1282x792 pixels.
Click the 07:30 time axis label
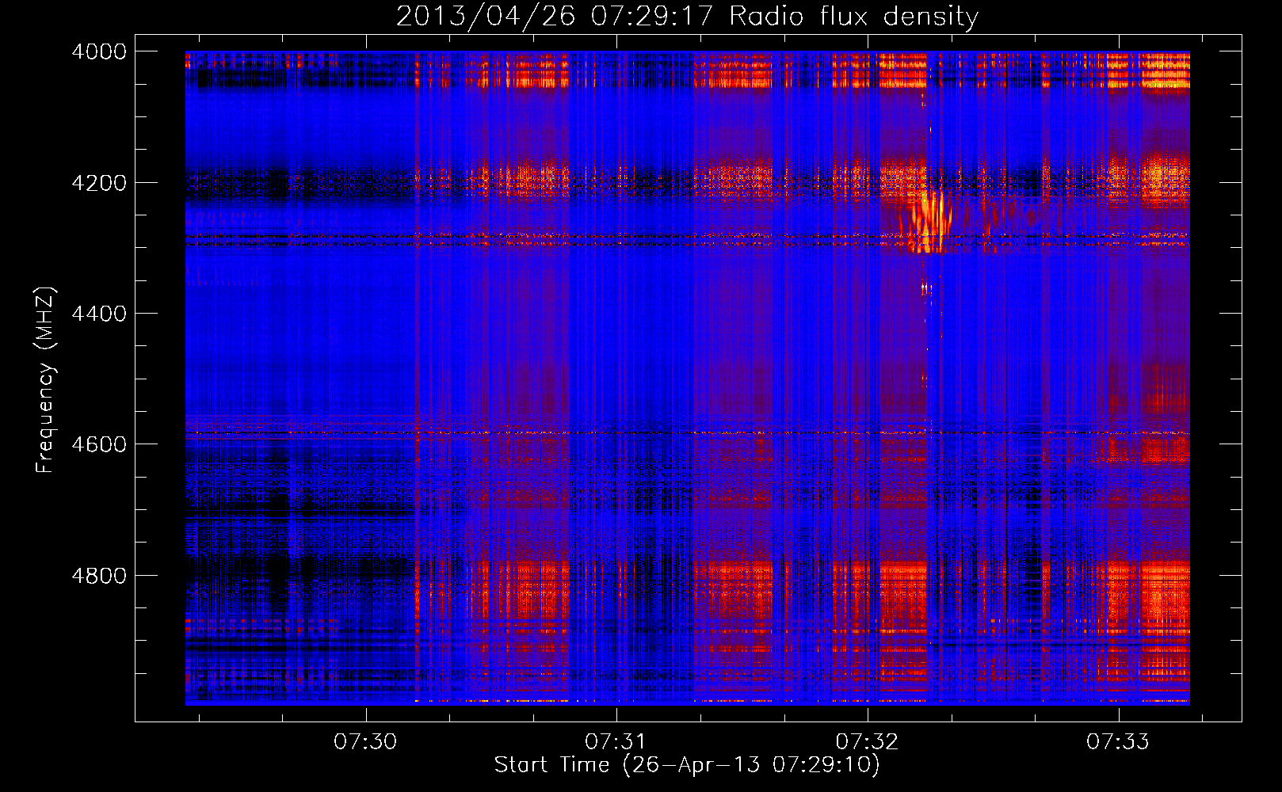365,742
